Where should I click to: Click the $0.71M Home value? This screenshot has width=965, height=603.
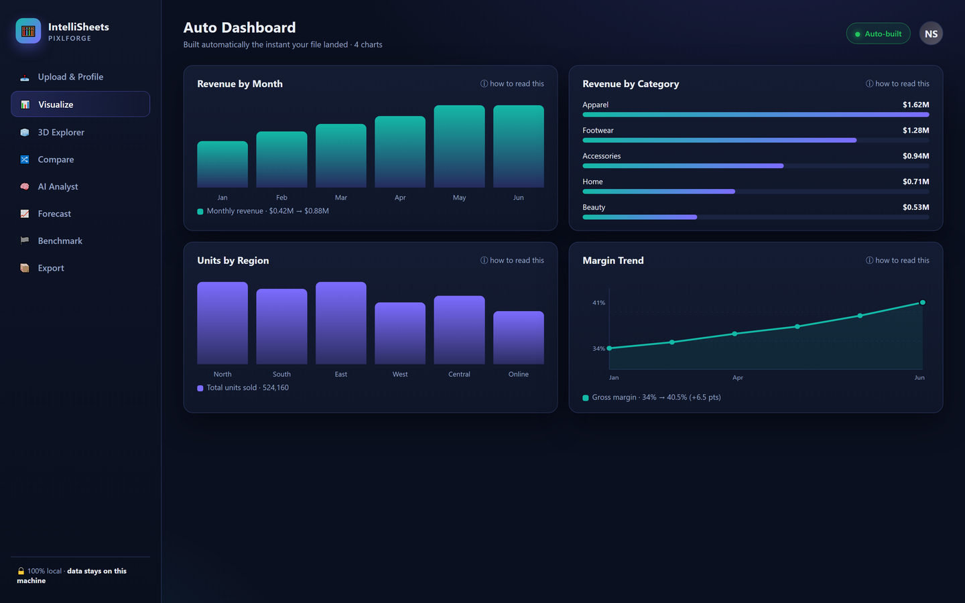915,182
